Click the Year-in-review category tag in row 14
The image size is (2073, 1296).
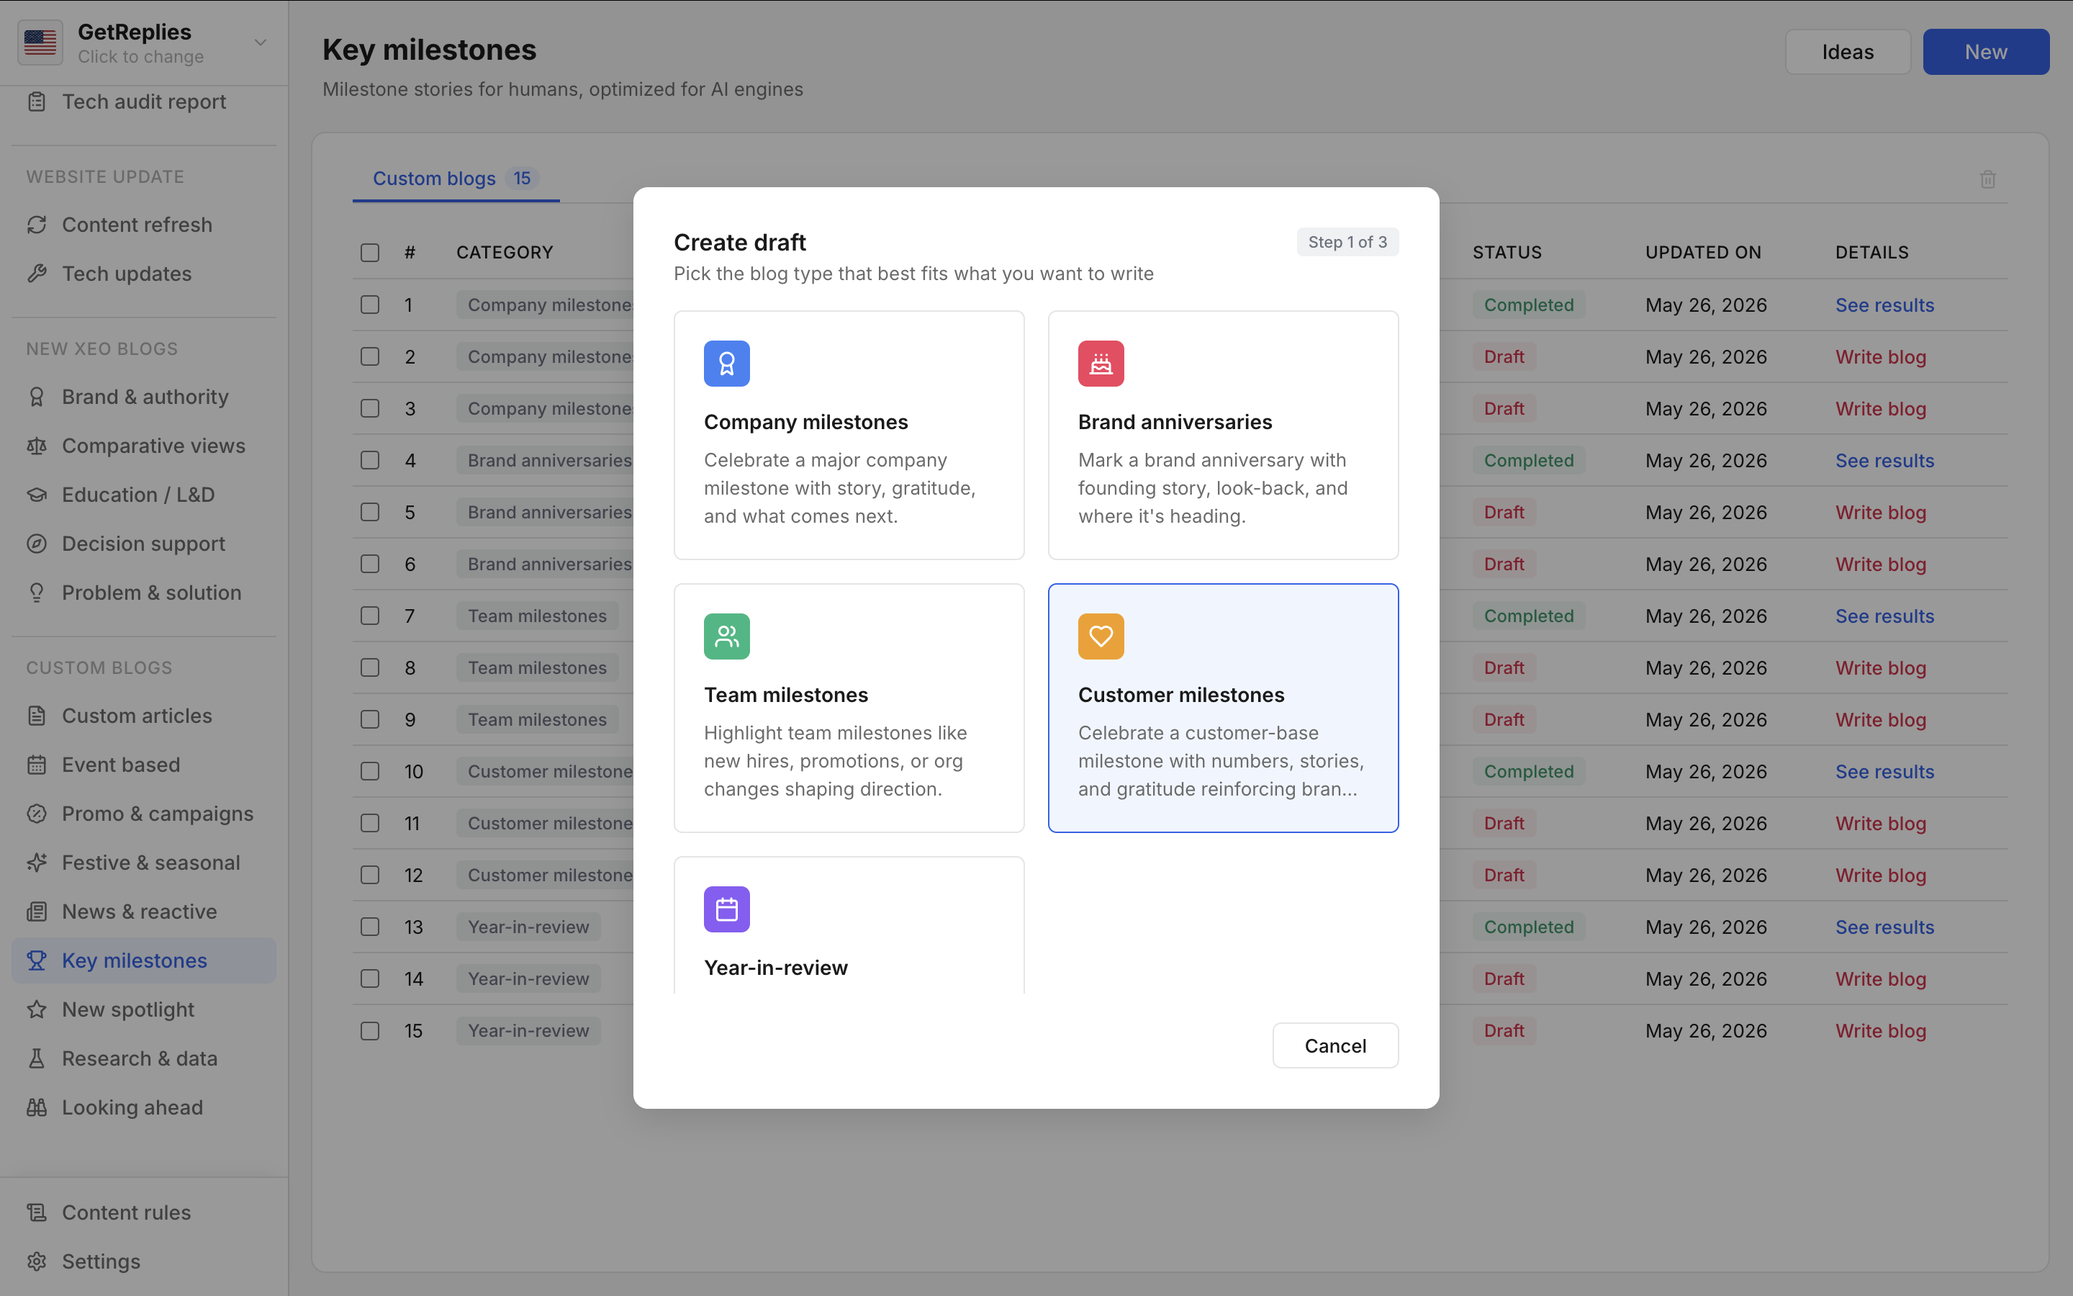[x=528, y=978]
